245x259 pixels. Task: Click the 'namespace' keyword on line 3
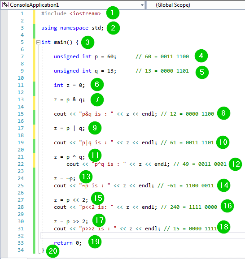click(x=74, y=28)
